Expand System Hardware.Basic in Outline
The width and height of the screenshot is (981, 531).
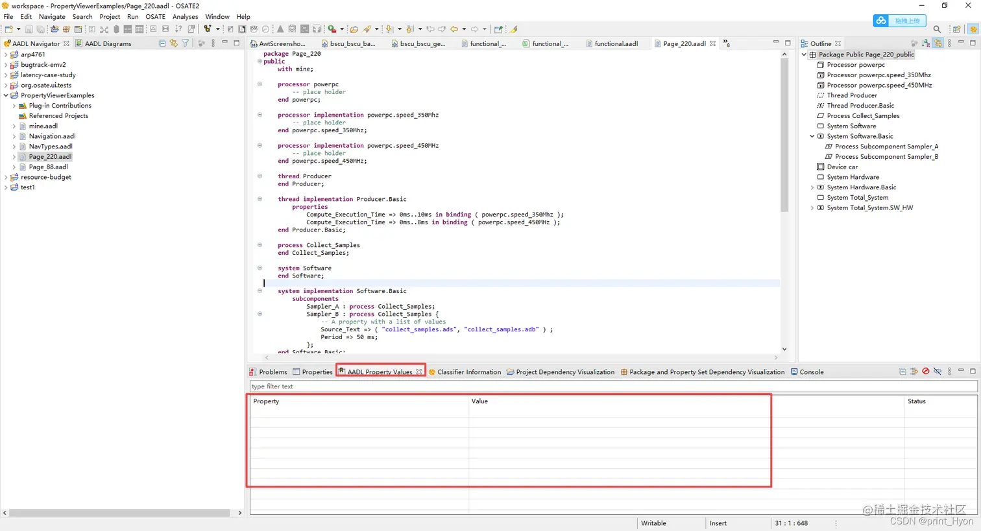pos(812,187)
